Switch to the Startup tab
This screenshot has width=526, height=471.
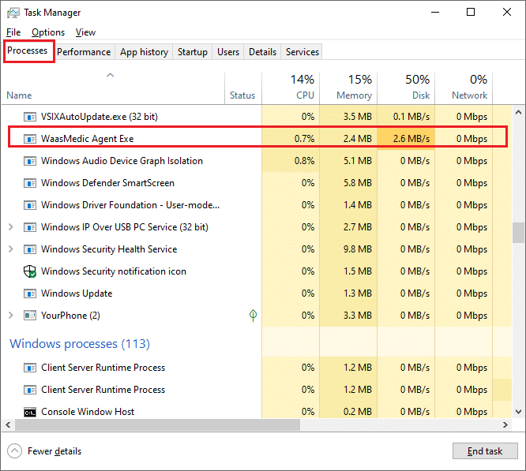click(193, 52)
